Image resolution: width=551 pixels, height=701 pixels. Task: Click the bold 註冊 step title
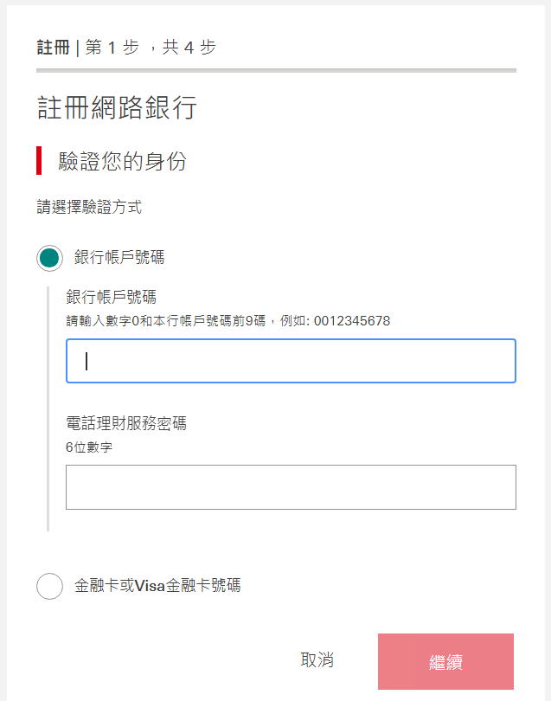[53, 48]
